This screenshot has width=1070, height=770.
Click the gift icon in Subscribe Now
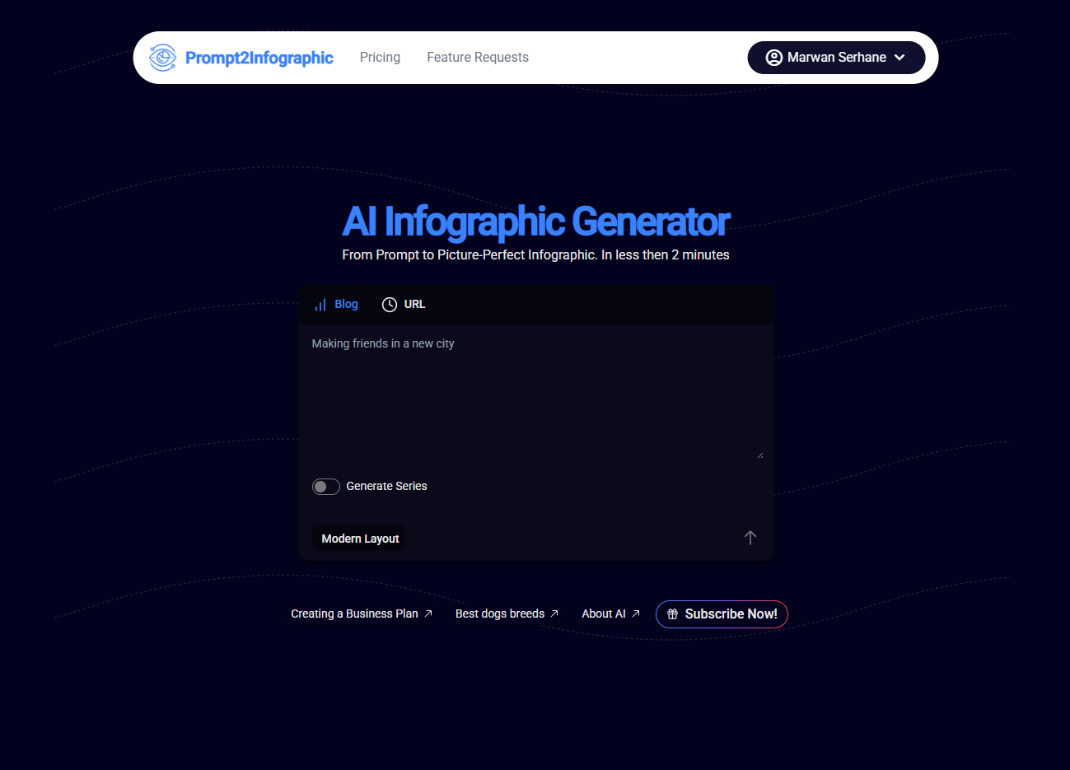(672, 614)
